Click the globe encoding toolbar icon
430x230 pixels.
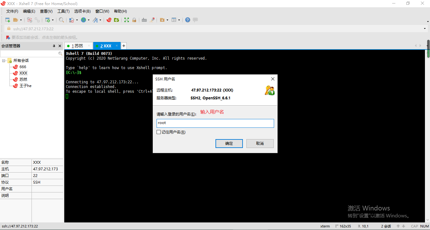pos(83,20)
